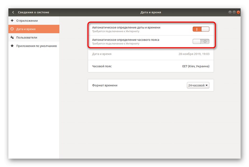Screen dimensions: 249x167
Task: Click the Автоматическое определение даты и времени label
Action: point(126,27)
